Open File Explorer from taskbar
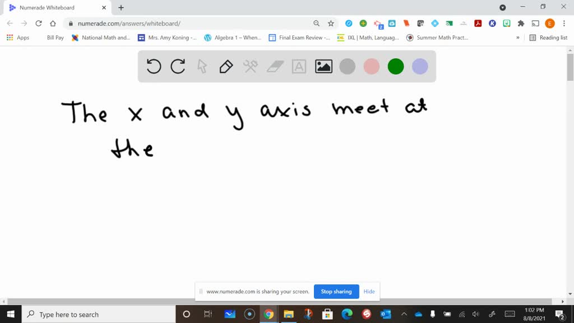 click(x=289, y=314)
